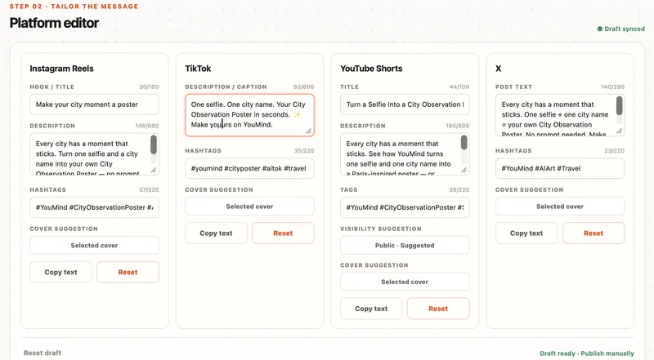
Task: Focus the Instagram Hook / Title field
Action: tap(94, 104)
